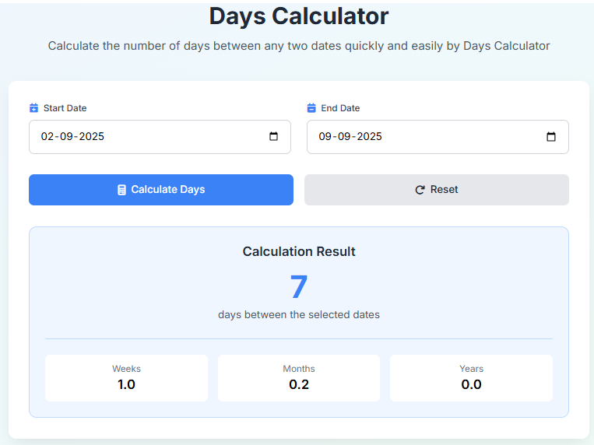Click the blue calendar icon beside End Date
This screenshot has width=594, height=445.
(x=311, y=108)
